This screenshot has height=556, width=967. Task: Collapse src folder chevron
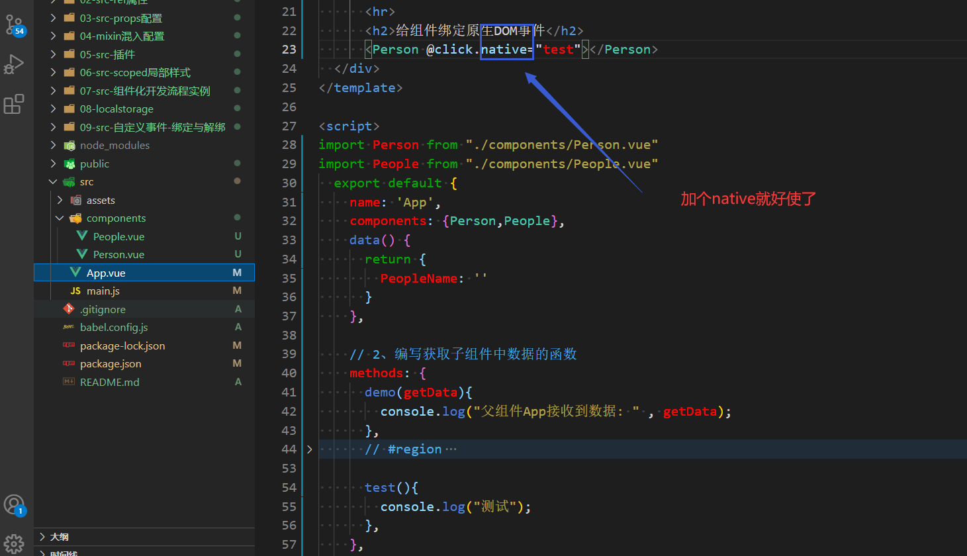[53, 181]
